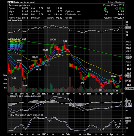Select the +2.10% percent change value
This screenshot has height=136, width=134.
pyautogui.click(x=119, y=8)
